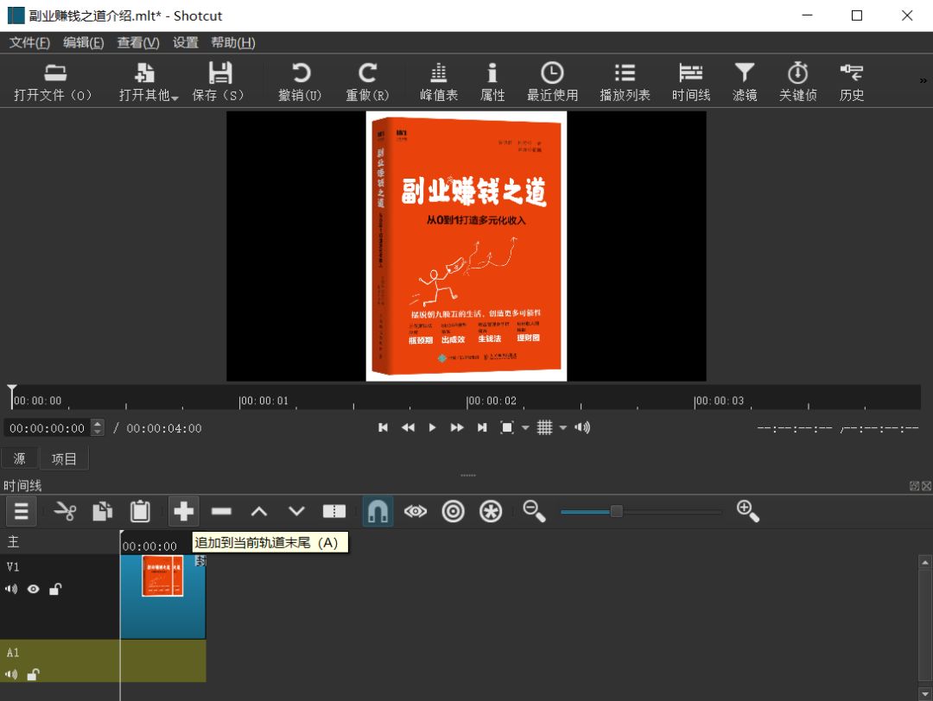
Task: Open the 设置 menu
Action: [x=185, y=43]
